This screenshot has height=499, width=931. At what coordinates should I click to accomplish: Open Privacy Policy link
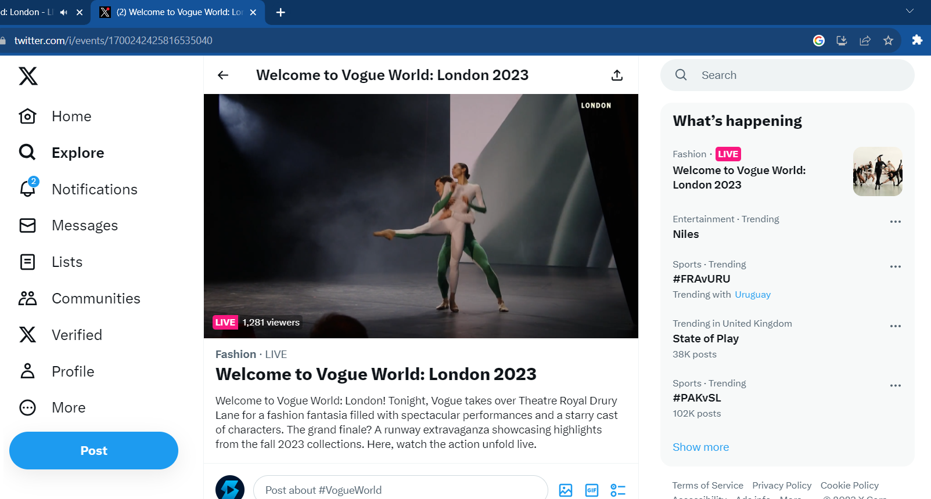click(x=782, y=486)
